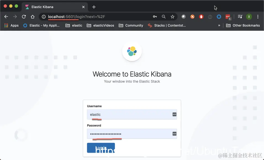
Task: Go back with the browser back arrow
Action: [x=6, y=17]
